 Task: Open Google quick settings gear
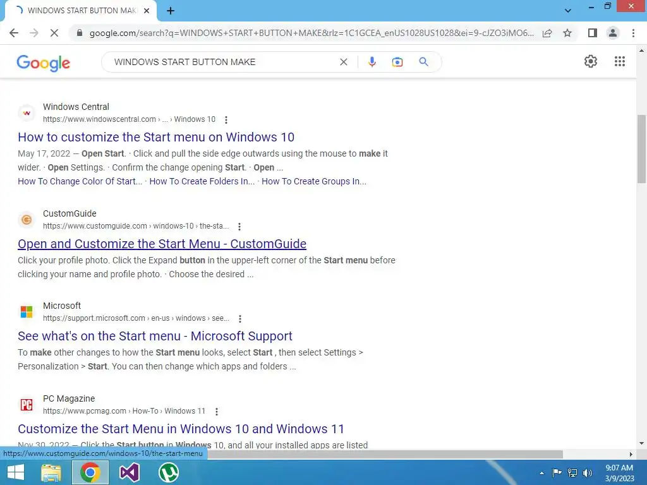[591, 61]
